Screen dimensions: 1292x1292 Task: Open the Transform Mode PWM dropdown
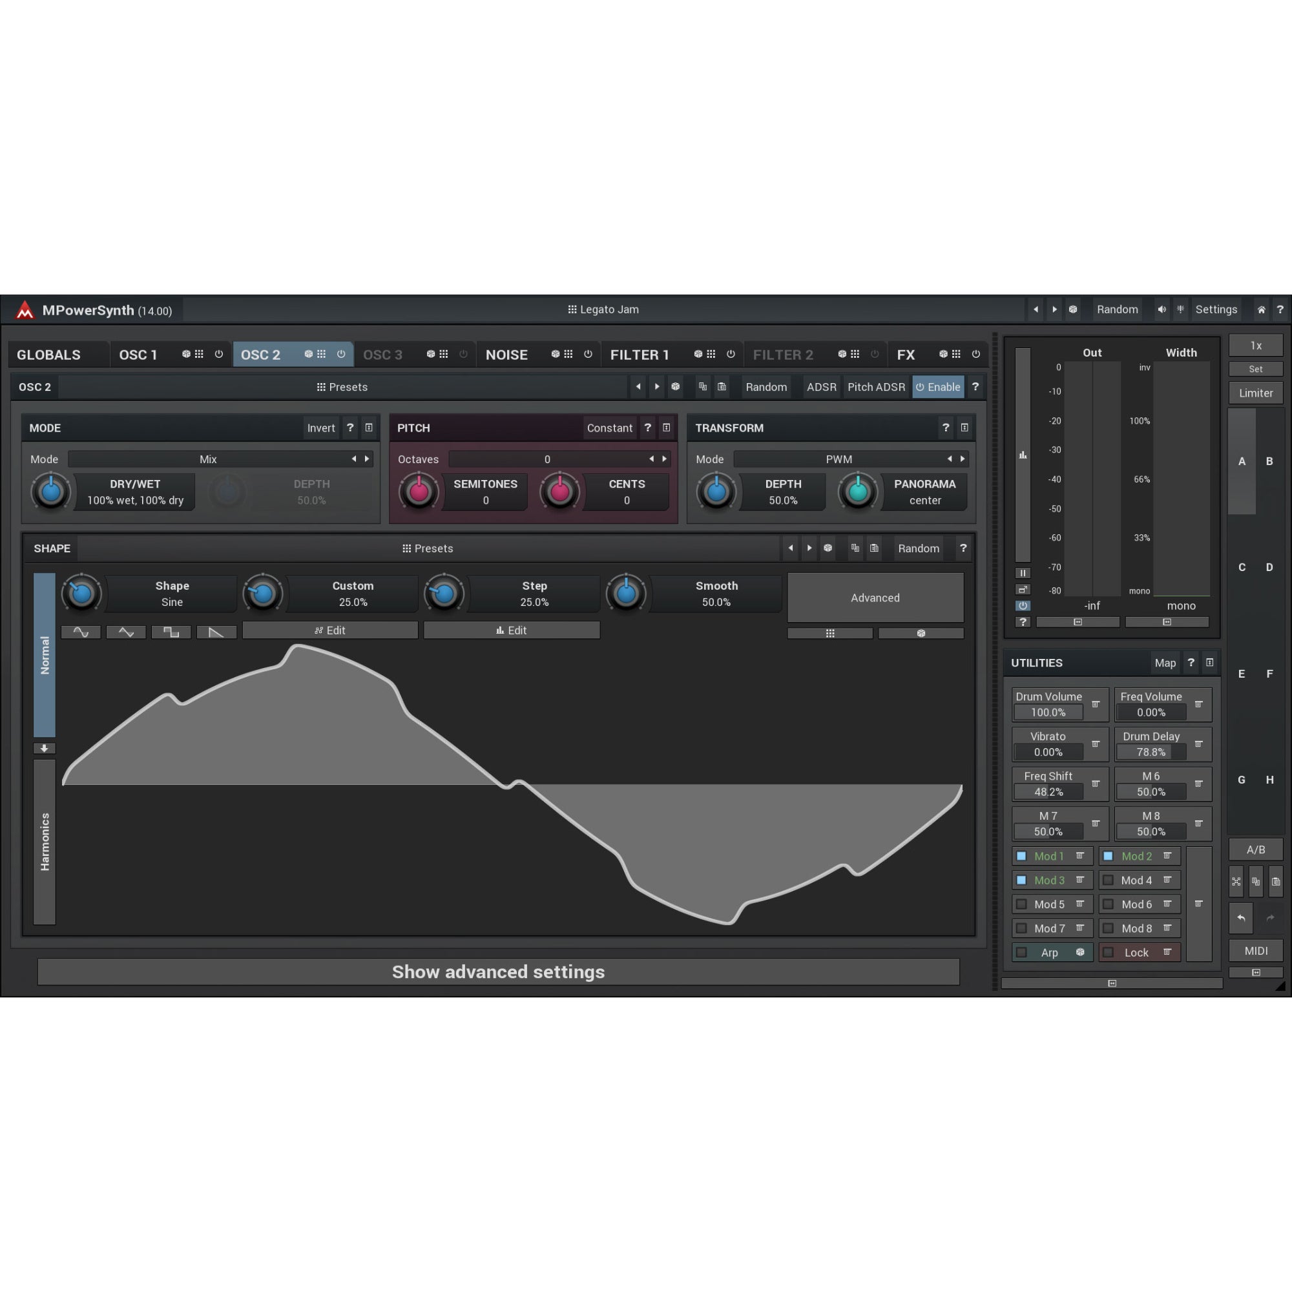click(851, 459)
